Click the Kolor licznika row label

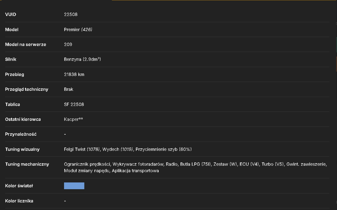(19, 201)
